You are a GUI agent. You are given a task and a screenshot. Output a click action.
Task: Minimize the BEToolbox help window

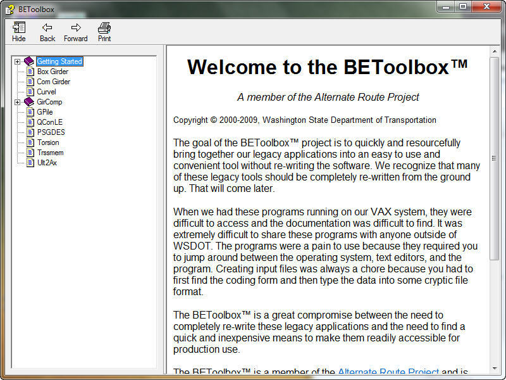[446, 7]
